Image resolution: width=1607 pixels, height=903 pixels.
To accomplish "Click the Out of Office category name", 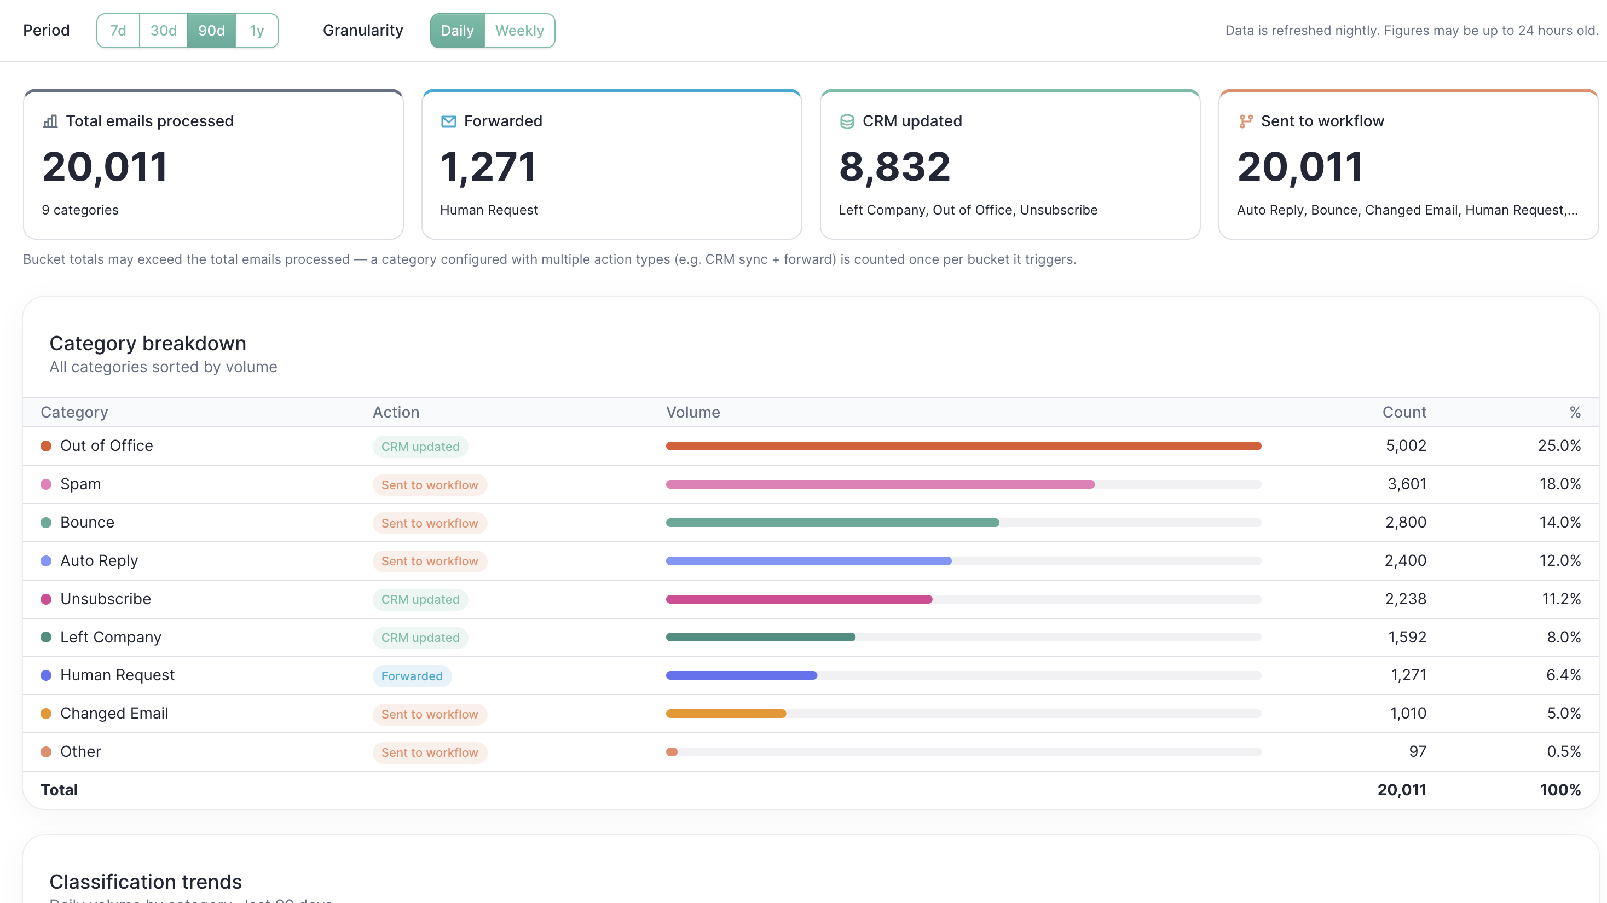I will tap(107, 446).
